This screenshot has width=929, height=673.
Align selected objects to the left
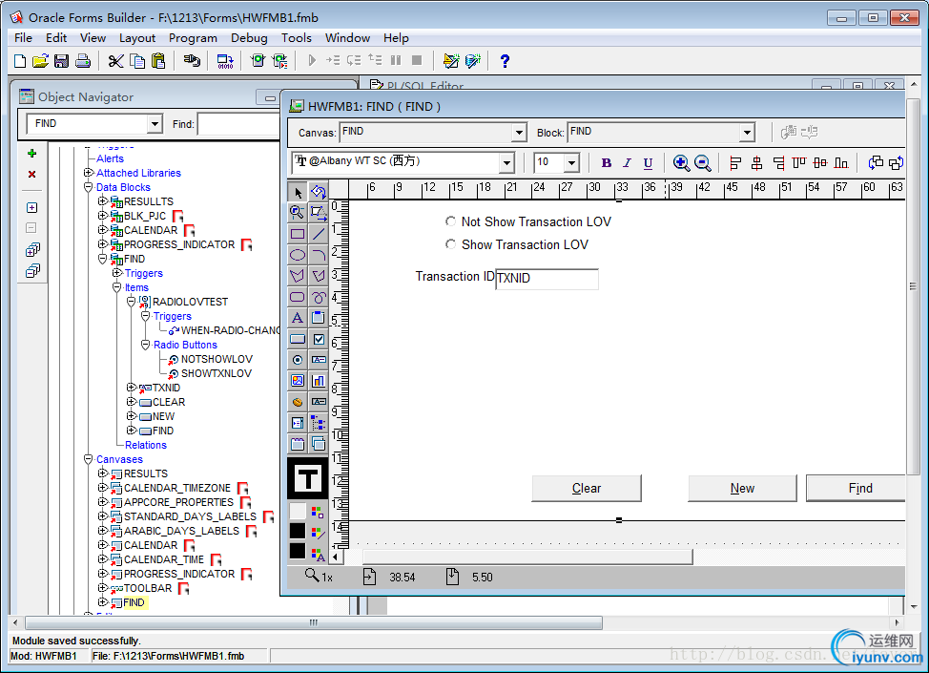pos(735,162)
